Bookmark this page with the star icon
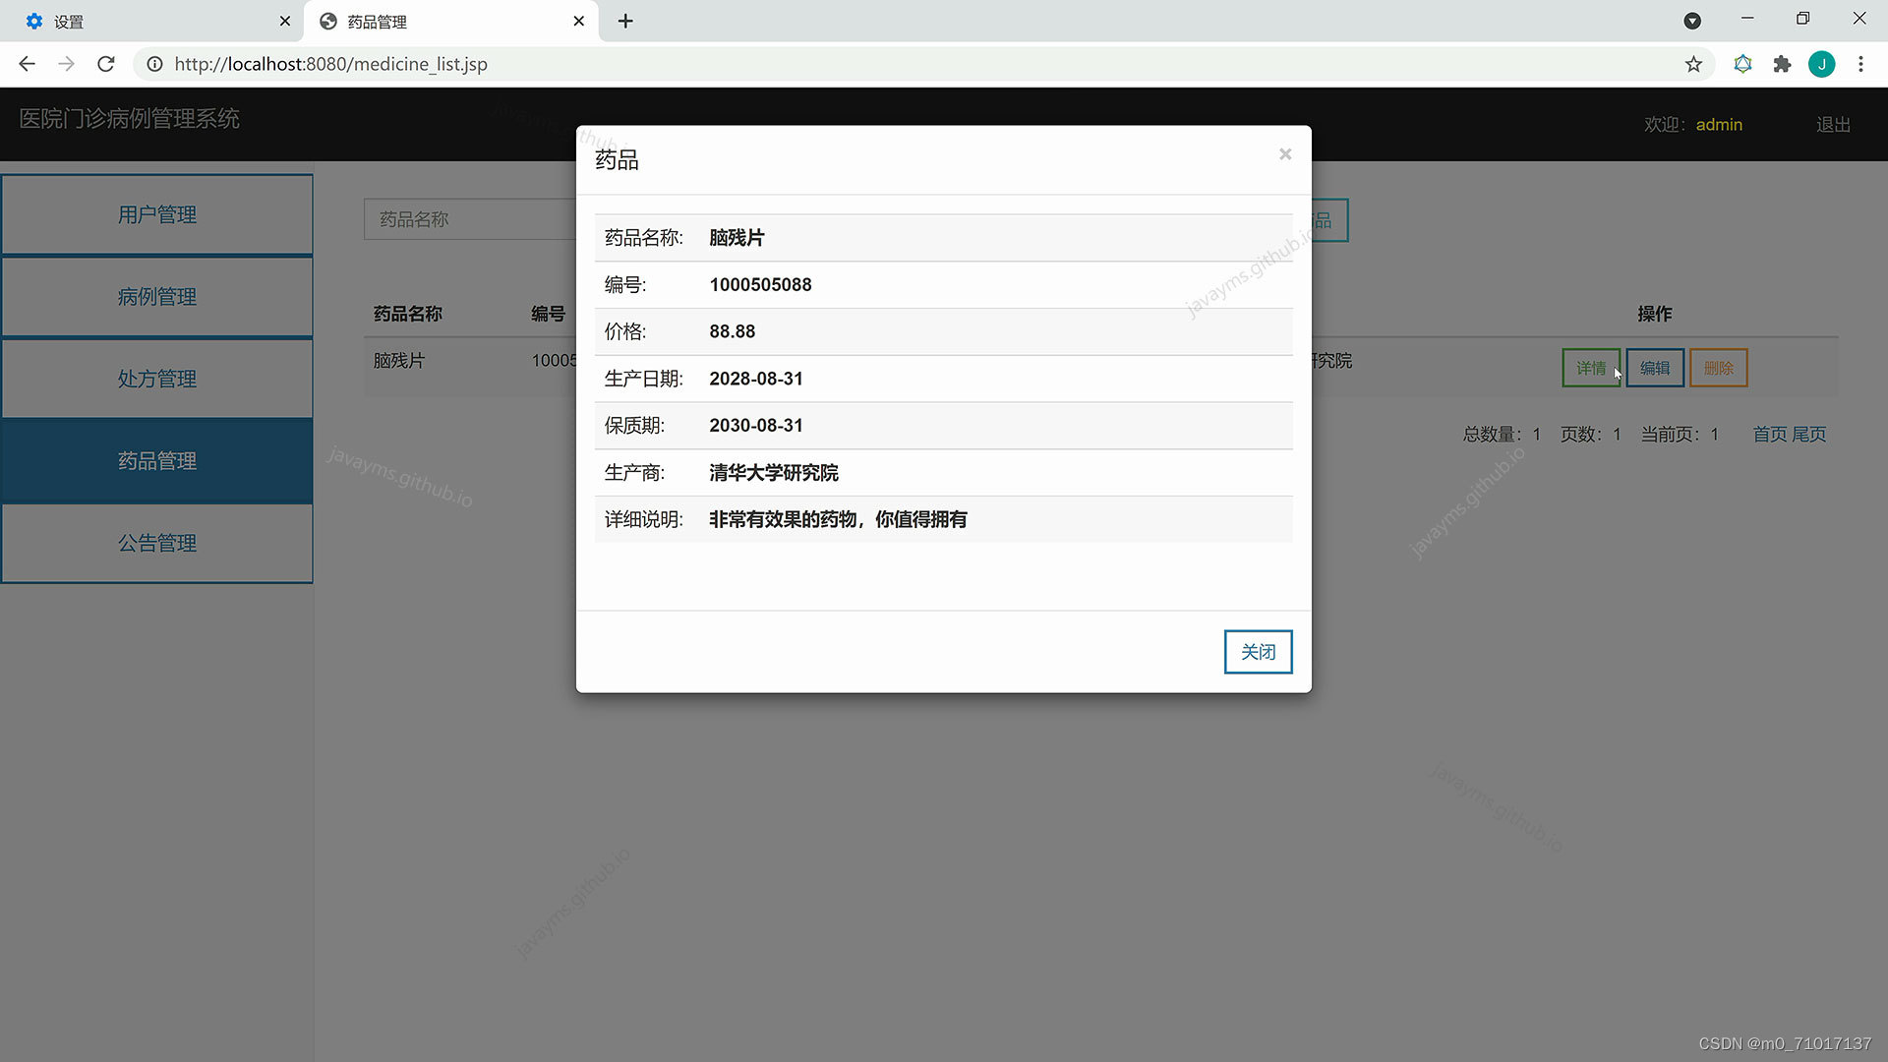Viewport: 1888px width, 1062px height. (x=1693, y=64)
